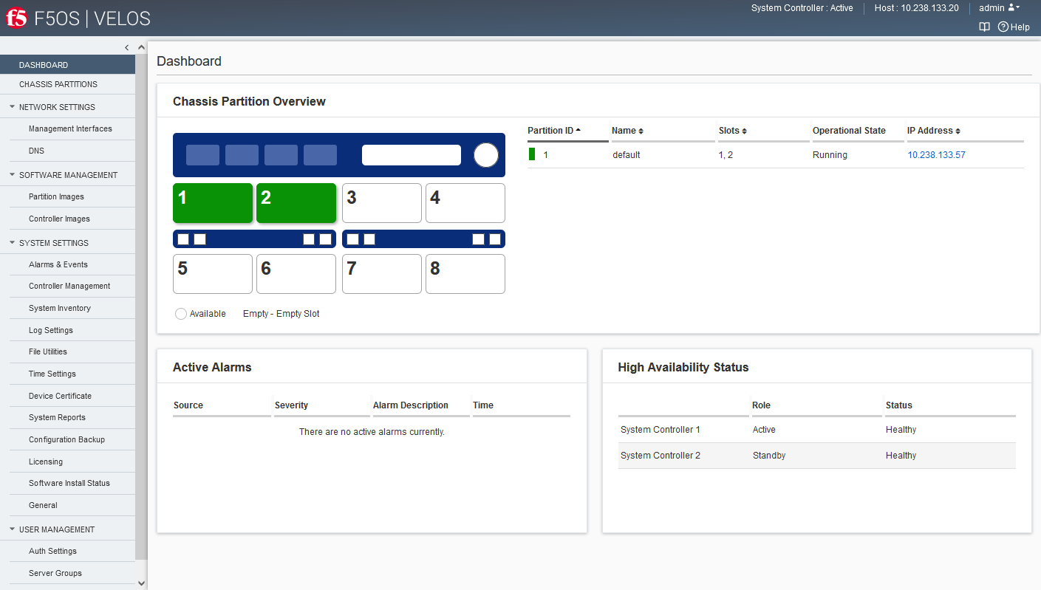Sort partitions by IP Address column

pos(933,131)
